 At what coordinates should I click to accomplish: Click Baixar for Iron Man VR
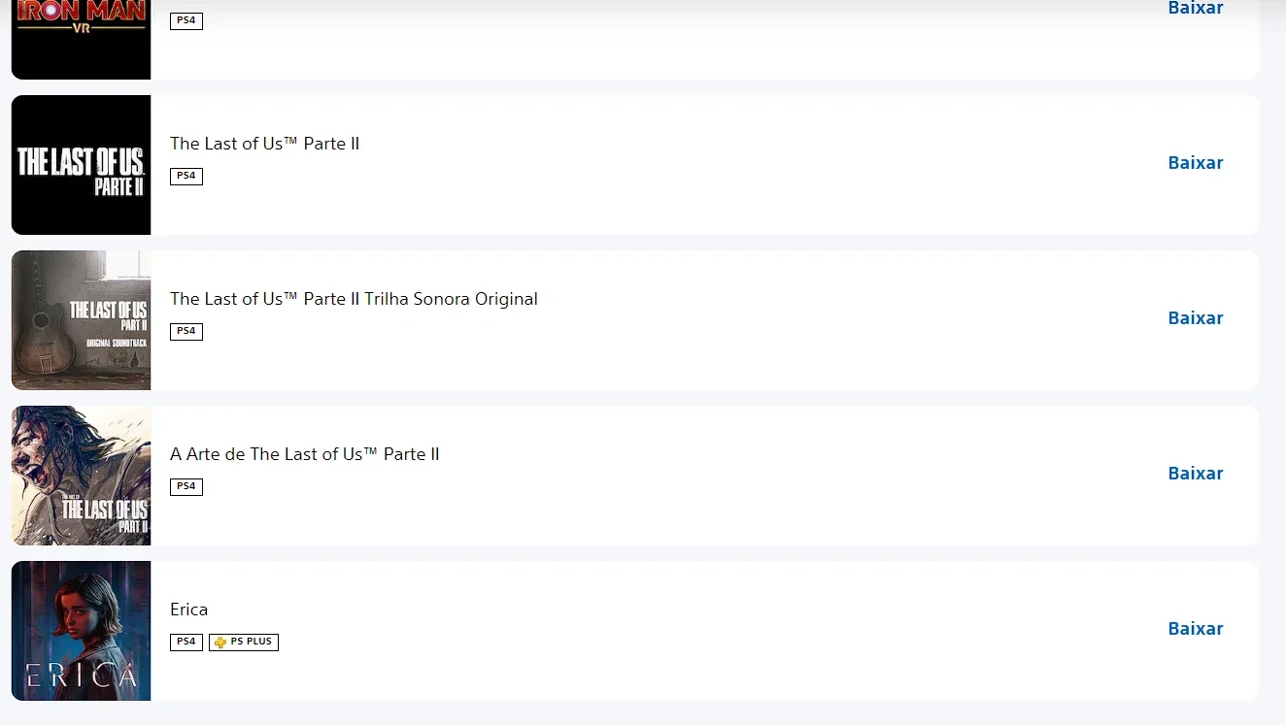tap(1196, 8)
